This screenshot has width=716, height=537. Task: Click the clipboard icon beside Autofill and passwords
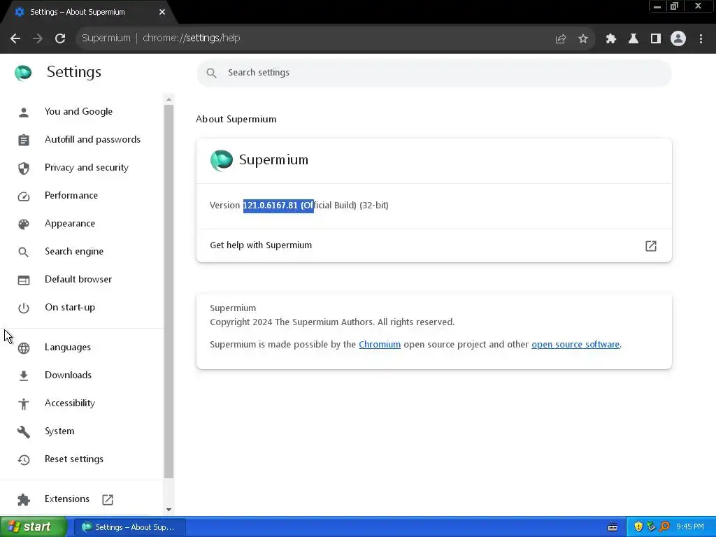point(24,140)
